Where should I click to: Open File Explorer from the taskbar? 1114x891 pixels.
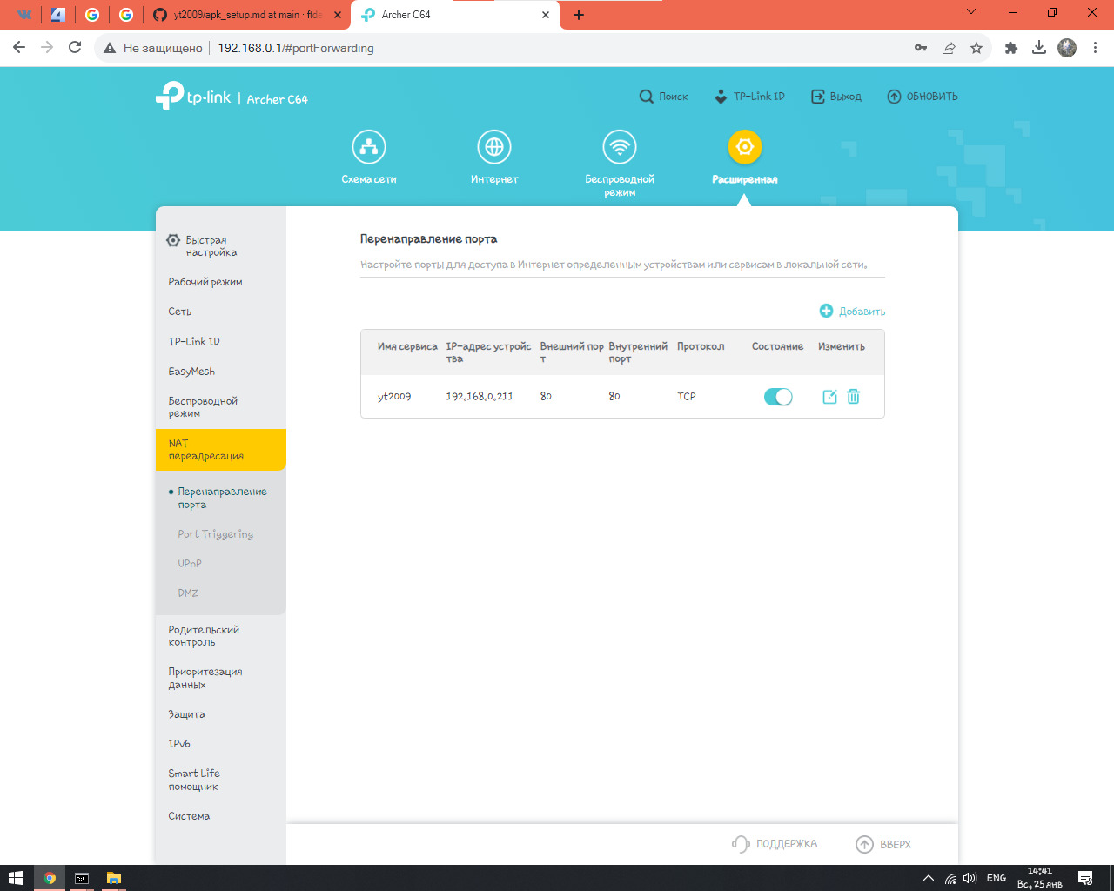pos(113,878)
